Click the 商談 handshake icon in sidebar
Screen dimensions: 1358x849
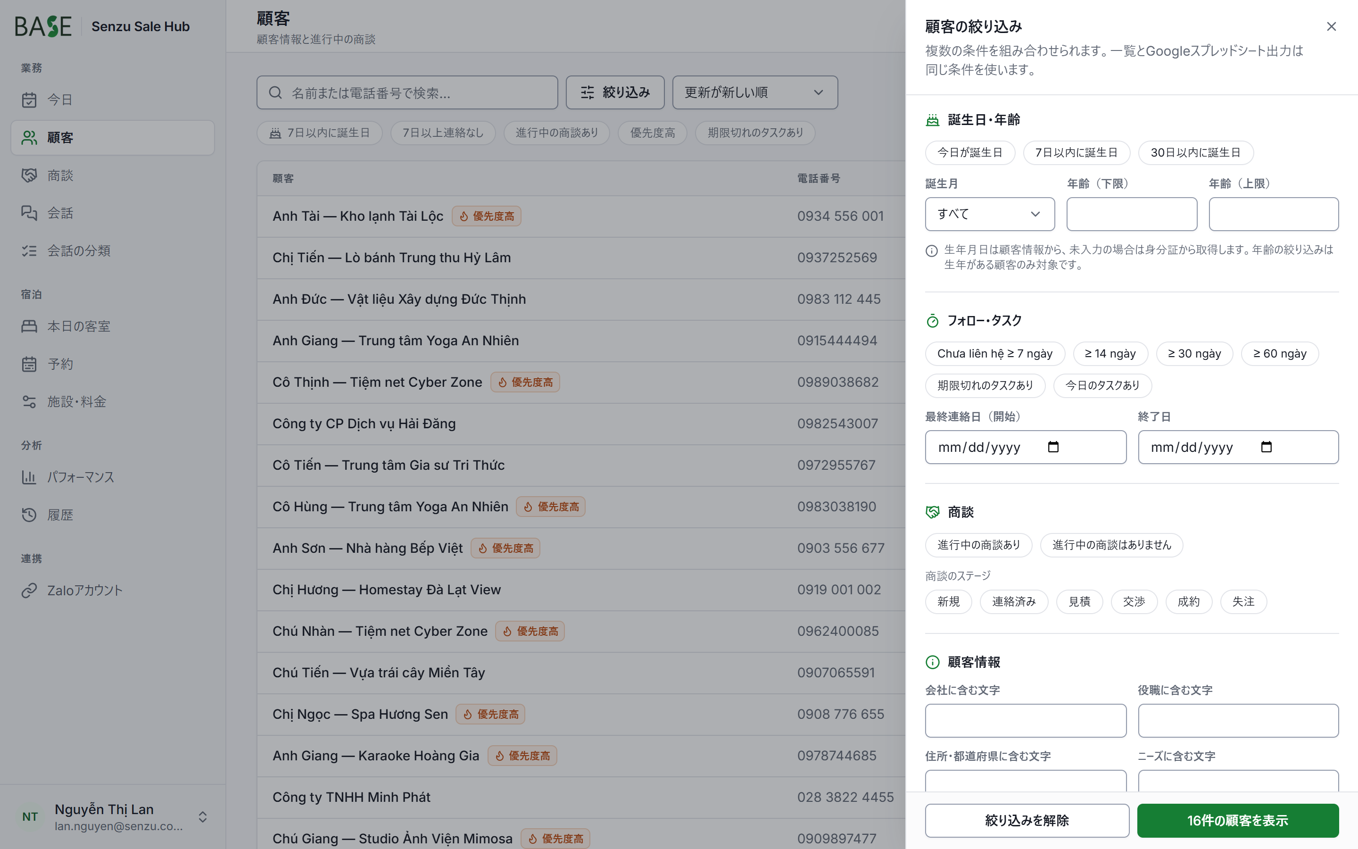[x=29, y=175]
